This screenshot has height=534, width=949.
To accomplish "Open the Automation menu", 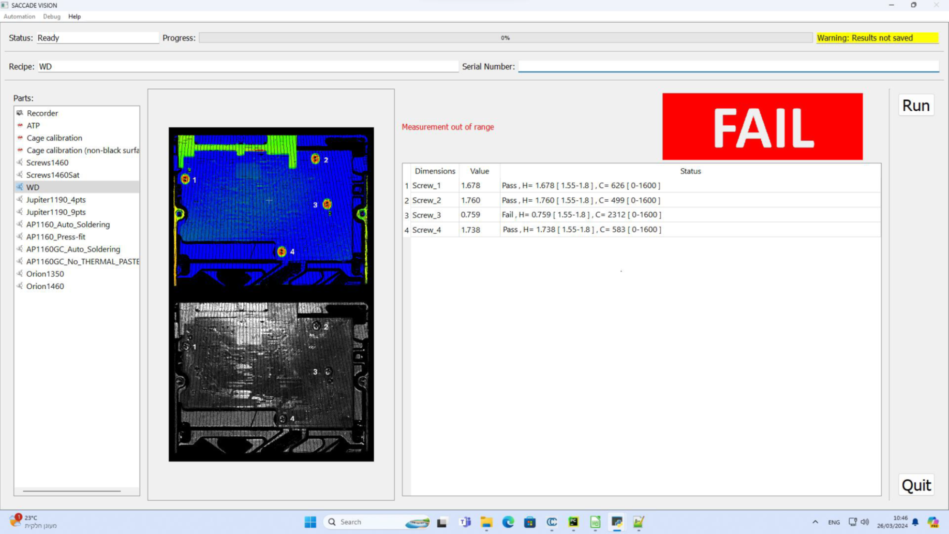I will [19, 17].
